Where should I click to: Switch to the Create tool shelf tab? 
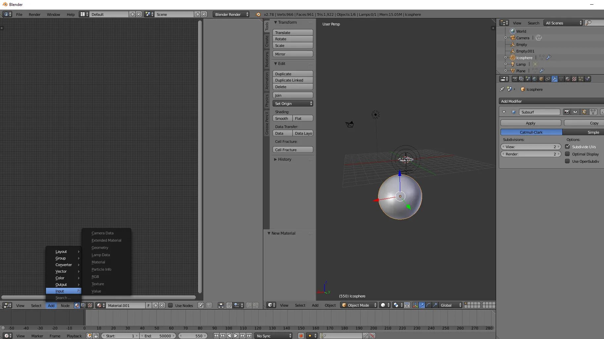click(x=267, y=41)
